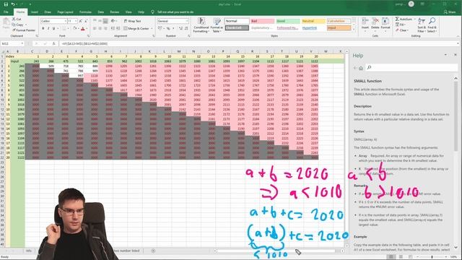Expand the Name Box dropdown
The image size is (462, 260).
[x=22, y=43]
